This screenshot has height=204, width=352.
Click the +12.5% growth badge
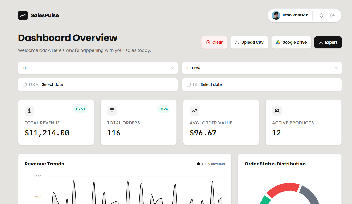click(x=80, y=109)
